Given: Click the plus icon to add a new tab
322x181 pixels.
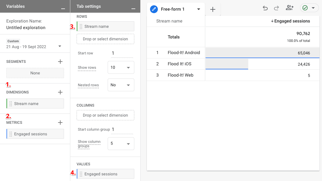Looking at the screenshot, I should click(x=213, y=9).
